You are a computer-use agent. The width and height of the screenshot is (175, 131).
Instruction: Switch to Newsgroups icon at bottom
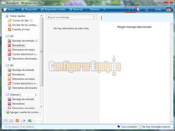click(23, 121)
